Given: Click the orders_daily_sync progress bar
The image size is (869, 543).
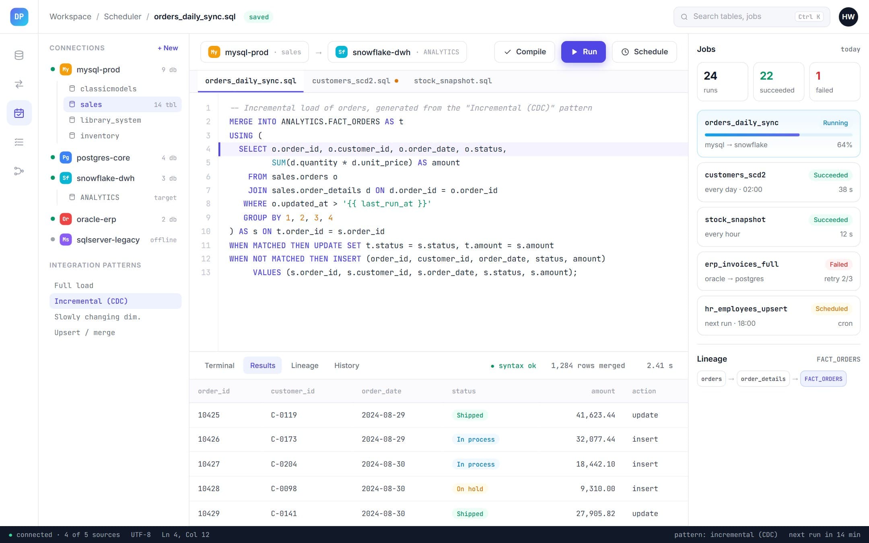Looking at the screenshot, I should pos(778,135).
